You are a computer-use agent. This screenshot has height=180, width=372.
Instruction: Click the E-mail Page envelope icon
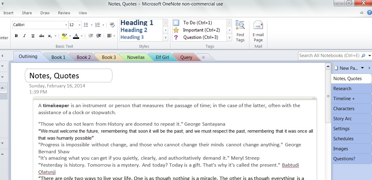coord(258,25)
